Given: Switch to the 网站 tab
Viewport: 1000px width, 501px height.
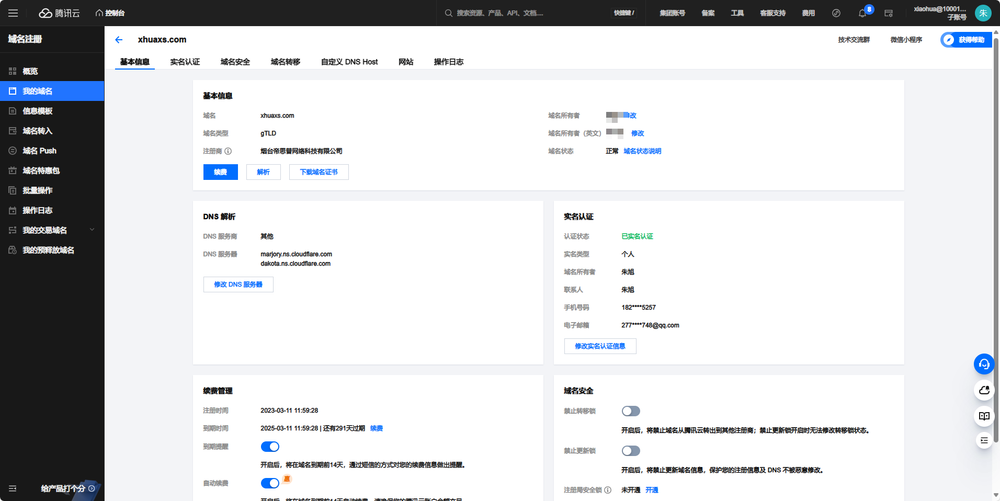Looking at the screenshot, I should click(x=406, y=62).
